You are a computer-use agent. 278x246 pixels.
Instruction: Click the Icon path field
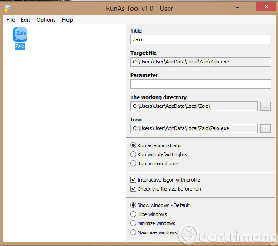pyautogui.click(x=194, y=128)
